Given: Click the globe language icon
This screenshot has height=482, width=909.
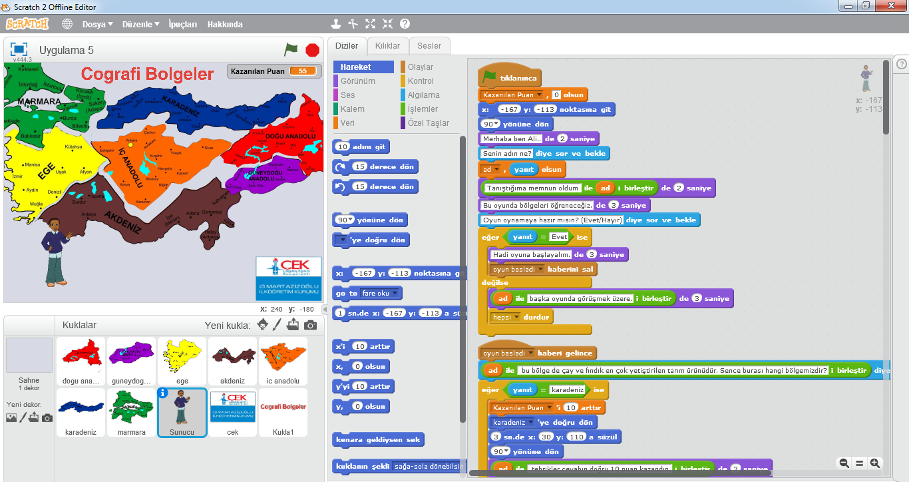Looking at the screenshot, I should (67, 24).
